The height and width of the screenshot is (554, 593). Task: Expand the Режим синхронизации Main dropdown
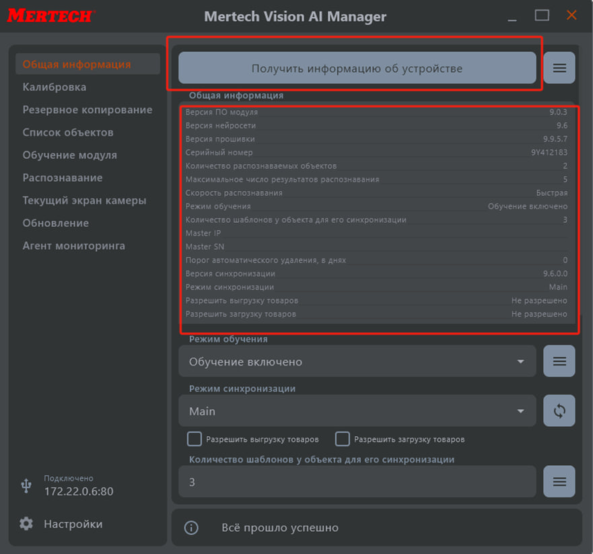pos(357,411)
